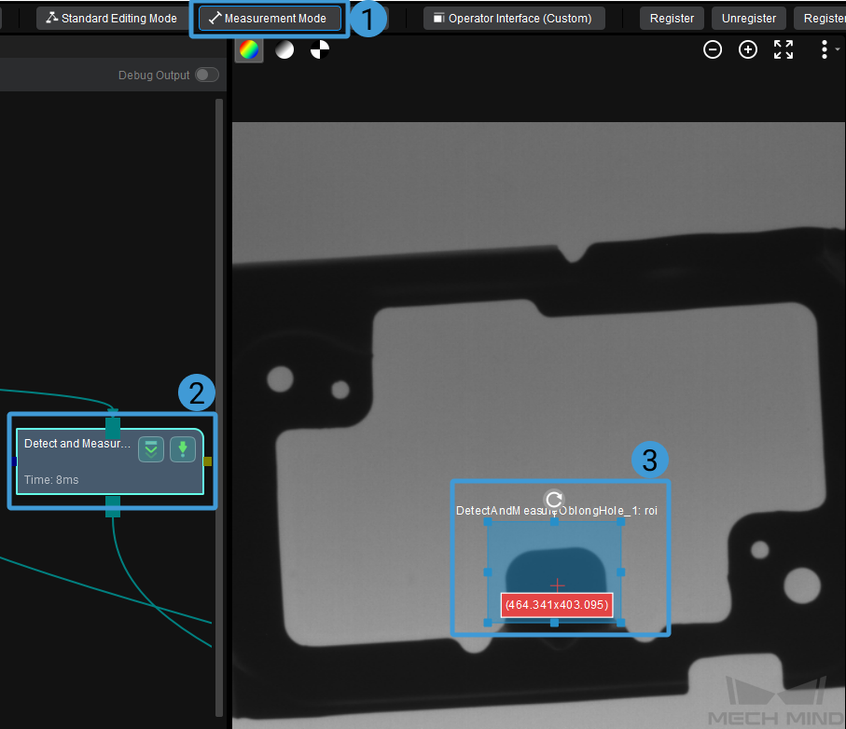
Task: Click the red ROI center cross marker
Action: [558, 585]
